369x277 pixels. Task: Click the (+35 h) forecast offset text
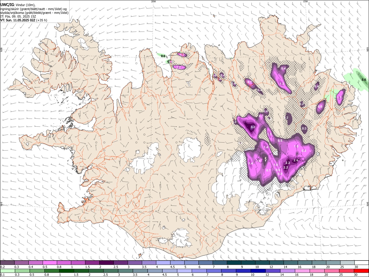click(42, 20)
